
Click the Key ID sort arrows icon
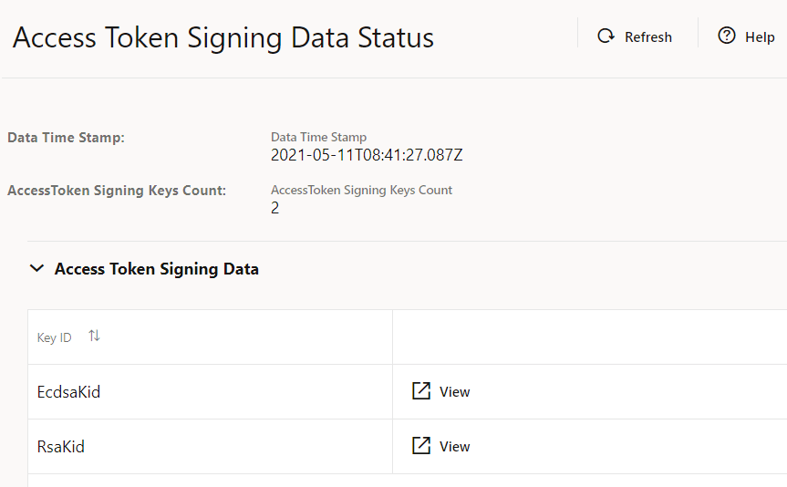click(x=94, y=337)
